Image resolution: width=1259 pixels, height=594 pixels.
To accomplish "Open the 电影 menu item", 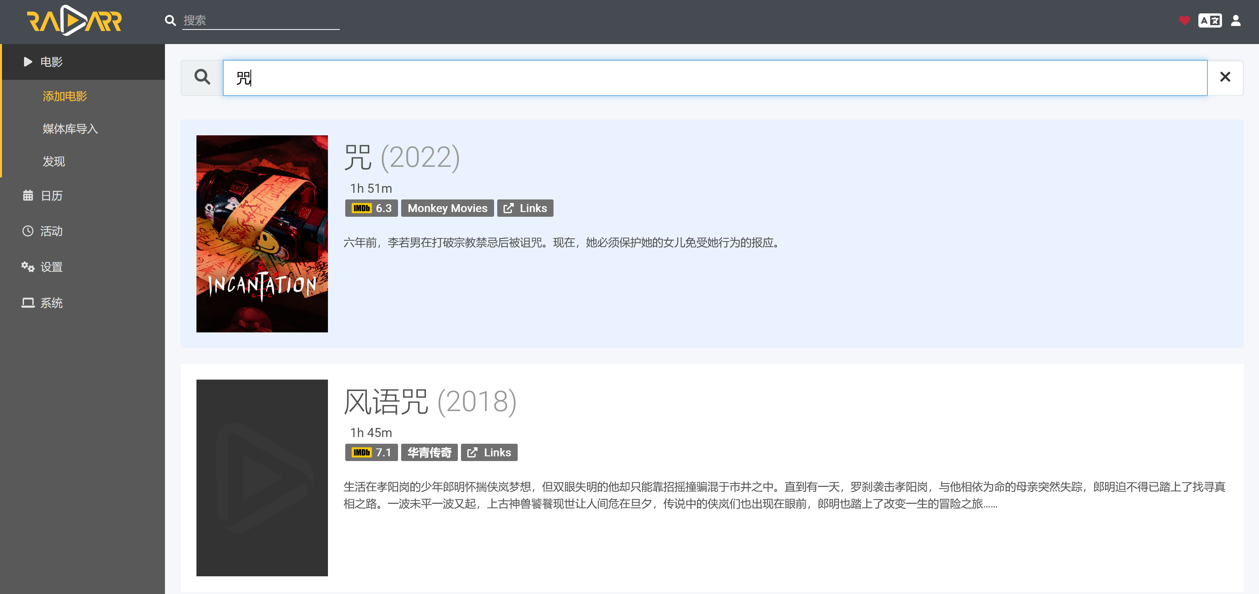I will [83, 62].
